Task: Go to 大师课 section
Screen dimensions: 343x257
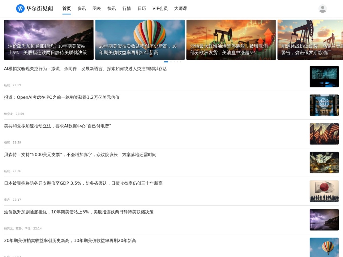Action: pos(181,9)
